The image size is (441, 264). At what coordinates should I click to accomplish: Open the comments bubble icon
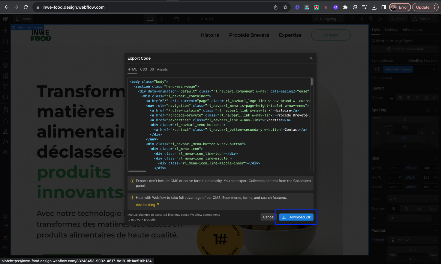371,19
